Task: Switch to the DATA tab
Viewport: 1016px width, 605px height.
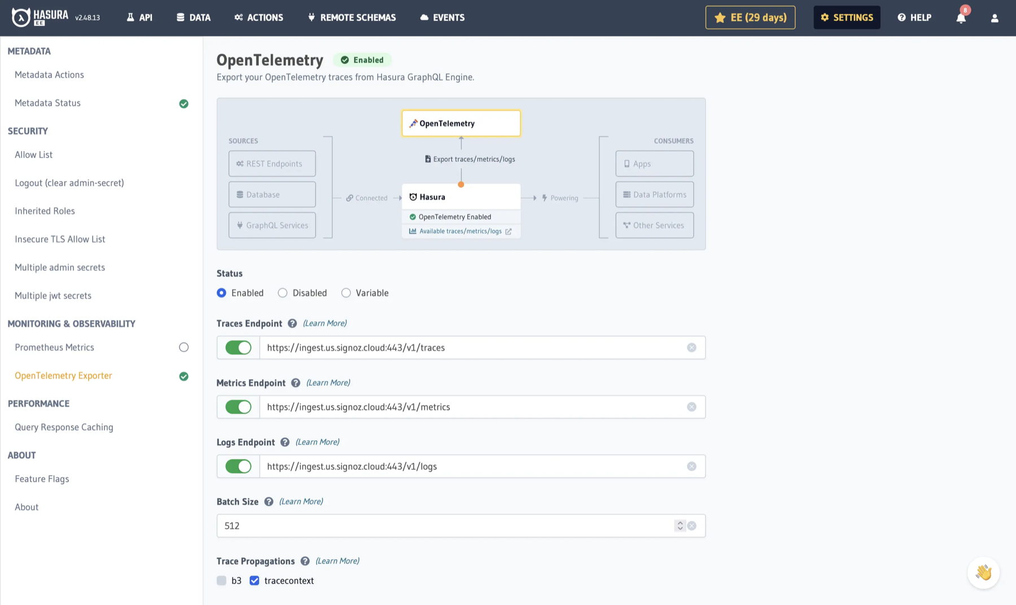Action: click(194, 17)
